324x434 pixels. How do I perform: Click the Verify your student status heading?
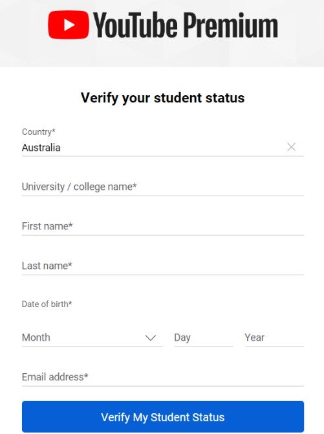click(162, 98)
